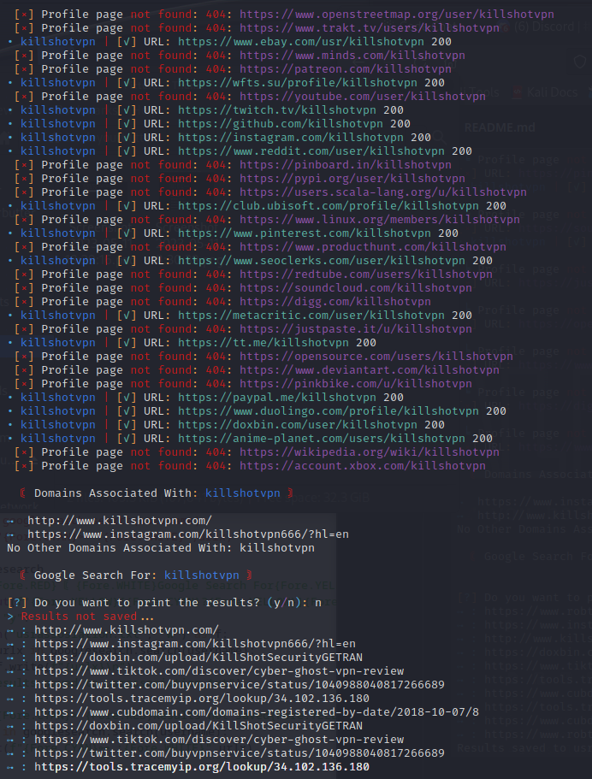Click the openstreetmap.org killshotvpn URL

click(397, 15)
